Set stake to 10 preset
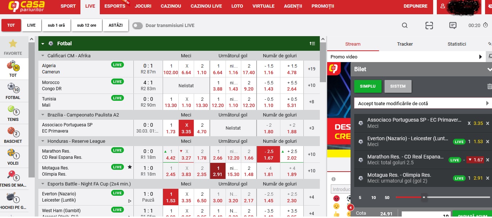492x218 pixels. tap(374, 198)
